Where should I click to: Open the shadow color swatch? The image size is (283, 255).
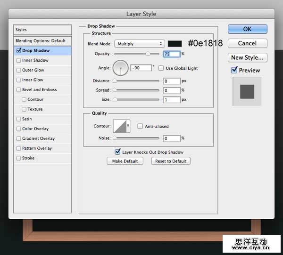(175, 44)
